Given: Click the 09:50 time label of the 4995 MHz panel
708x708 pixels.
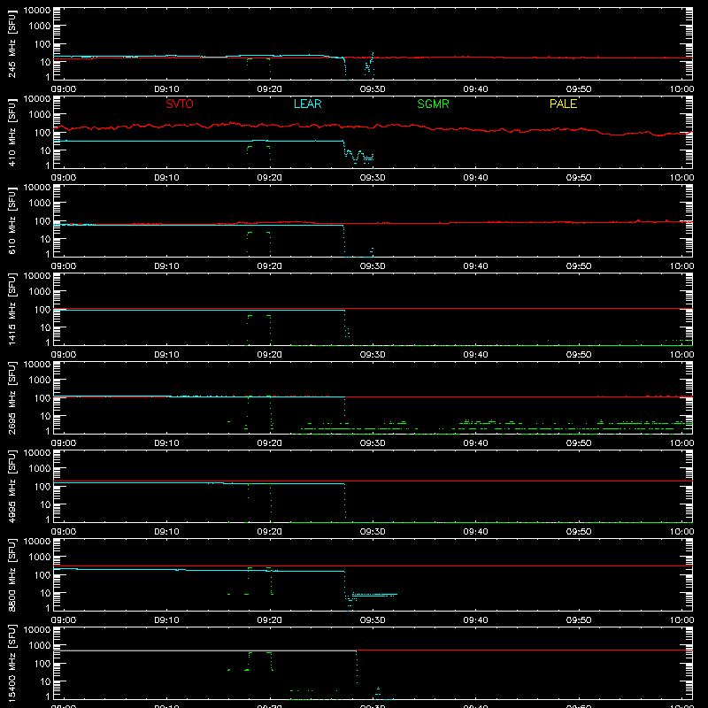Looking at the screenshot, I should pyautogui.click(x=579, y=532).
